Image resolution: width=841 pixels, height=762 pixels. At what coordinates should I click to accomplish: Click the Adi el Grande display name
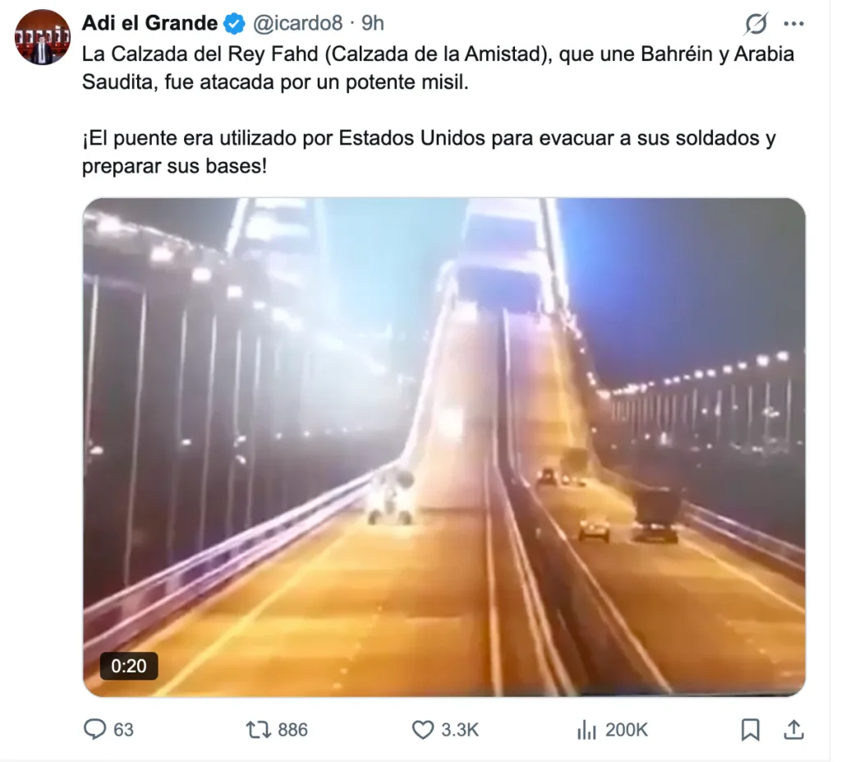pyautogui.click(x=149, y=23)
